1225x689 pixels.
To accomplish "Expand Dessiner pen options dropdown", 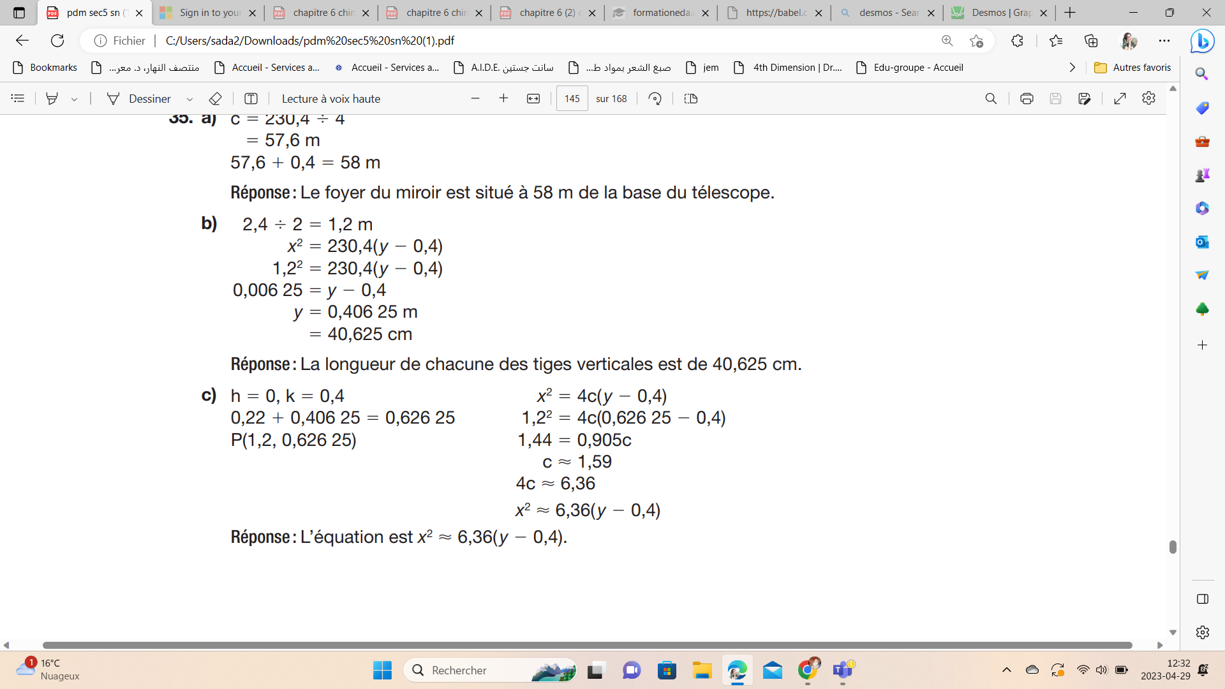I will pos(189,99).
